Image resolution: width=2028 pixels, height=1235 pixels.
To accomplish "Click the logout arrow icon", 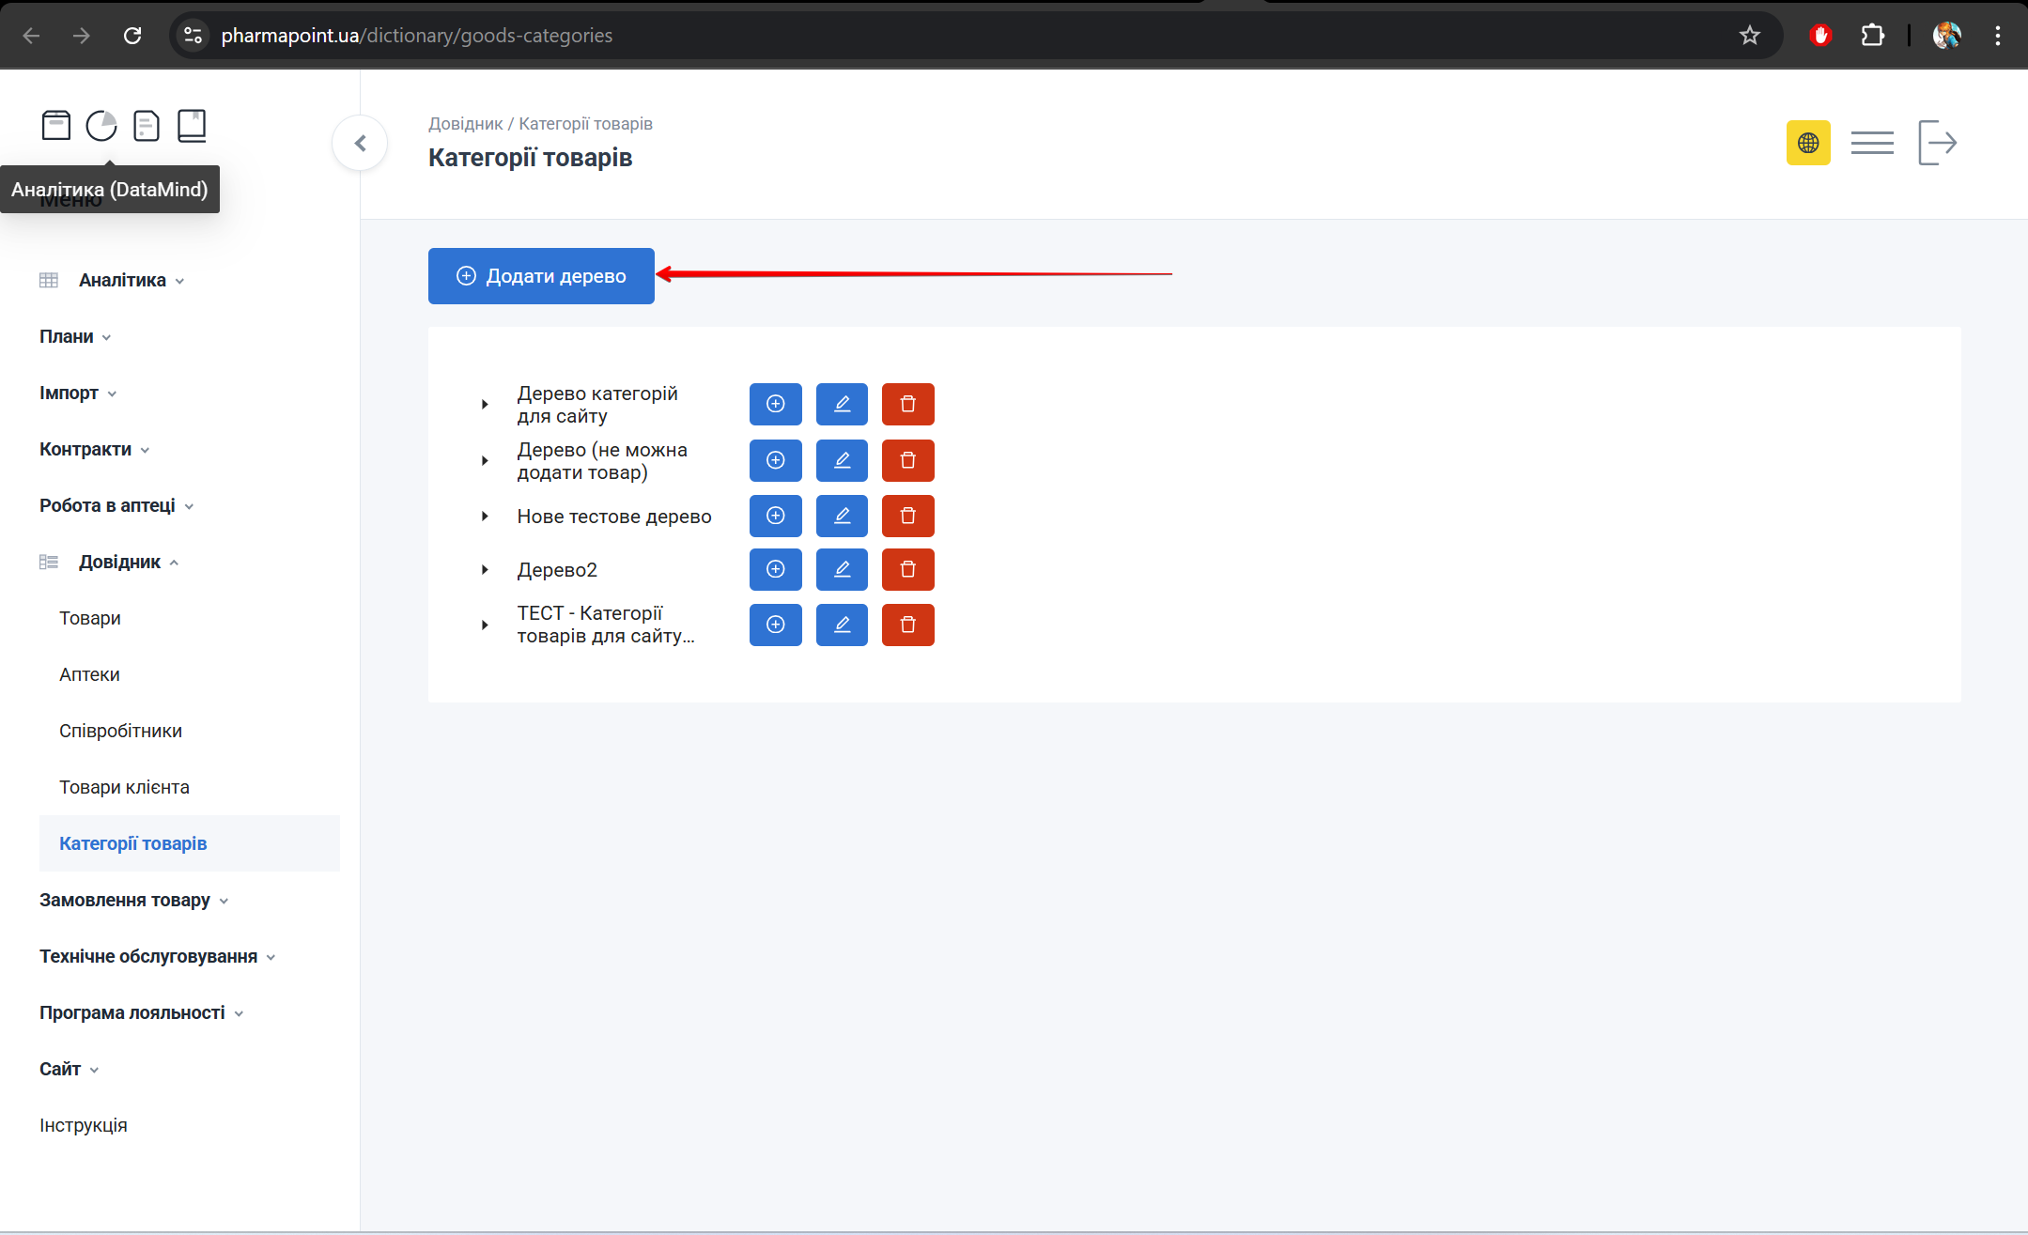I will point(1937,143).
